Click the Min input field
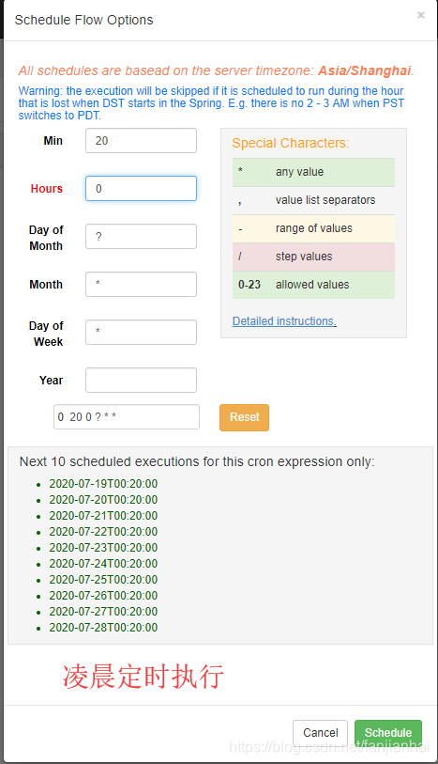 pyautogui.click(x=141, y=141)
